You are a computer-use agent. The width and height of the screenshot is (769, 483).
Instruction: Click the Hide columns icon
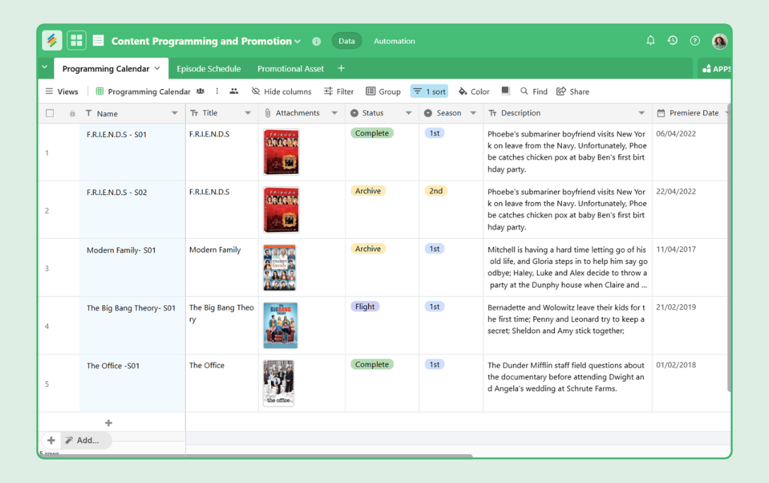coord(256,91)
